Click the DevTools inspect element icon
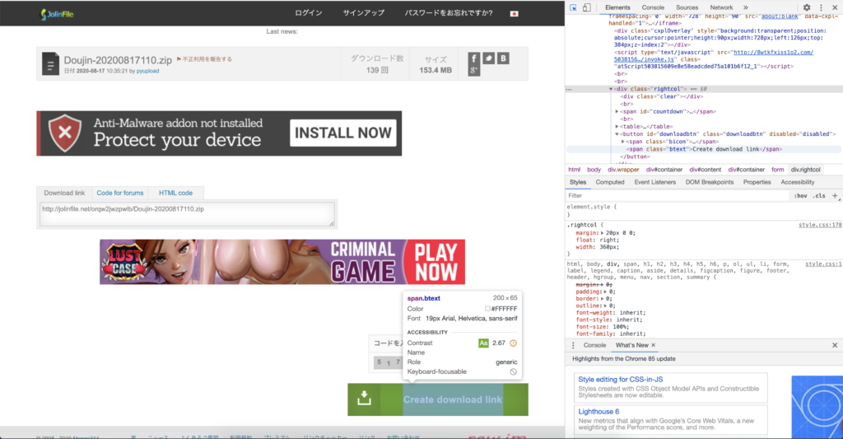Screen dimensions: 843x439 pos(573,7)
